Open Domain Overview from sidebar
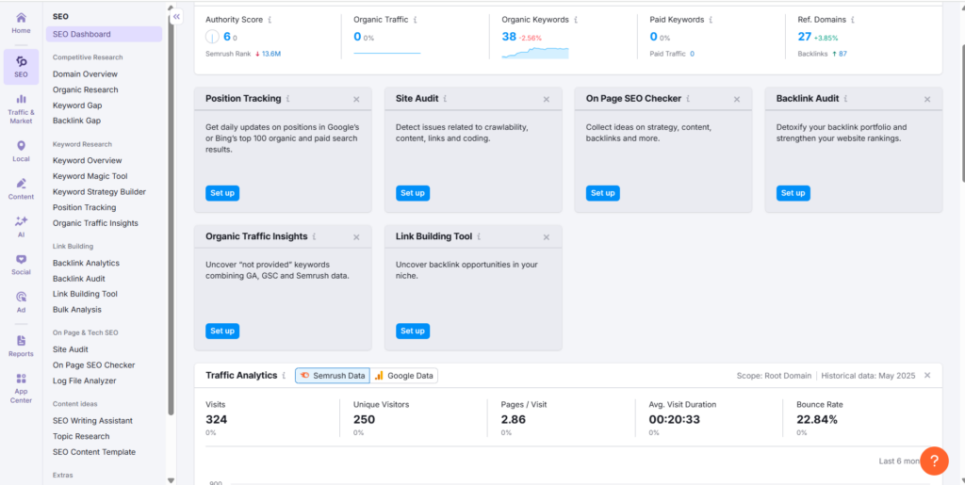This screenshot has width=965, height=485. (x=85, y=73)
